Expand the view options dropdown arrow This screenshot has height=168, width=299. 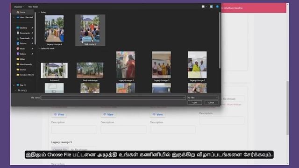206,7
